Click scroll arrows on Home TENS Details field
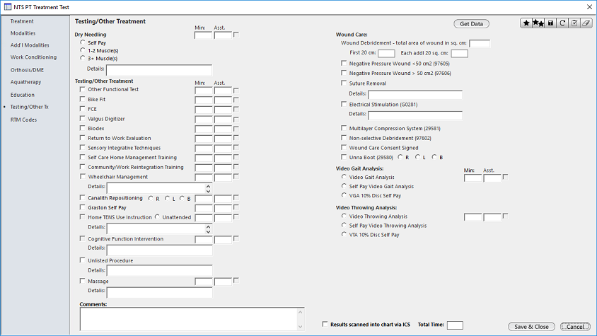Image resolution: width=597 pixels, height=336 pixels. coord(208,229)
